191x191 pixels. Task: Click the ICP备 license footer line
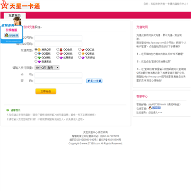pyautogui.click(x=95, y=140)
